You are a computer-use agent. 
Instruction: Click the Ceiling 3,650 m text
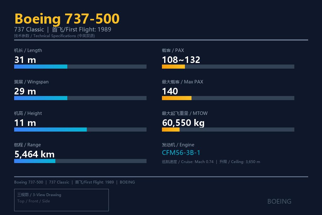(240, 162)
